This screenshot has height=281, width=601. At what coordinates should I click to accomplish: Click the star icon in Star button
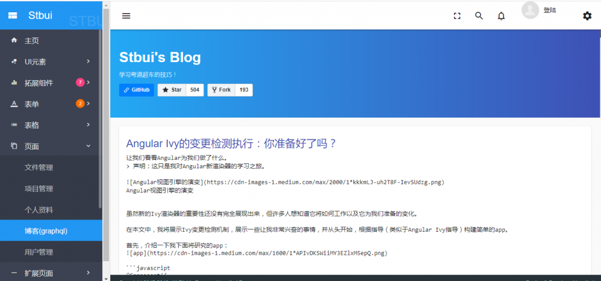pyautogui.click(x=165, y=90)
